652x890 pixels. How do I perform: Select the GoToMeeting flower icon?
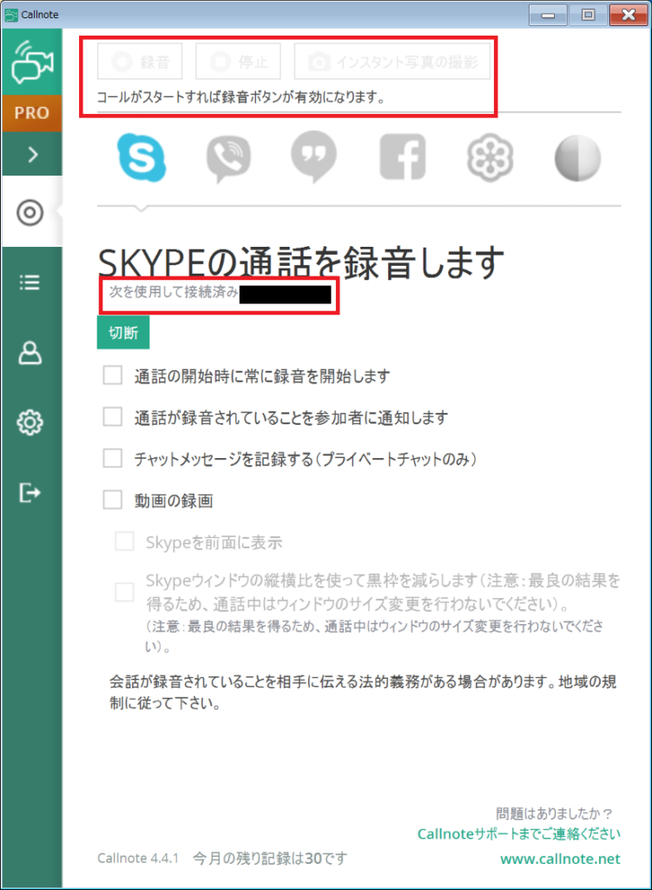(x=490, y=158)
